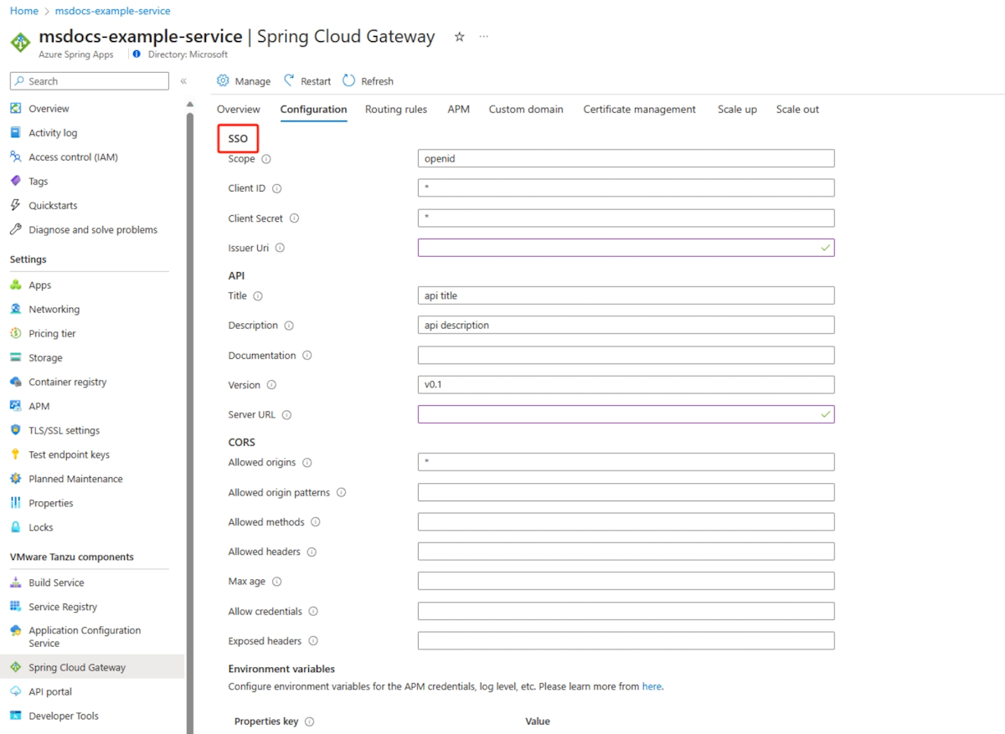Switch to the Scale out tab
Screen dimensions: 1005x734
click(797, 110)
